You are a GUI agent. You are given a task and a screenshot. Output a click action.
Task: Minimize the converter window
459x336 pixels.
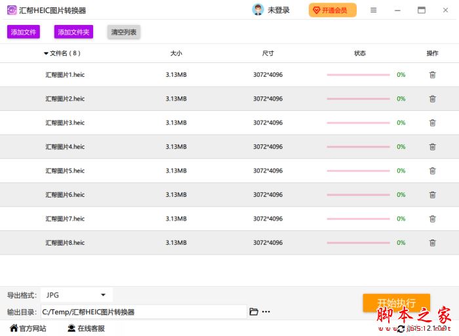397,10
